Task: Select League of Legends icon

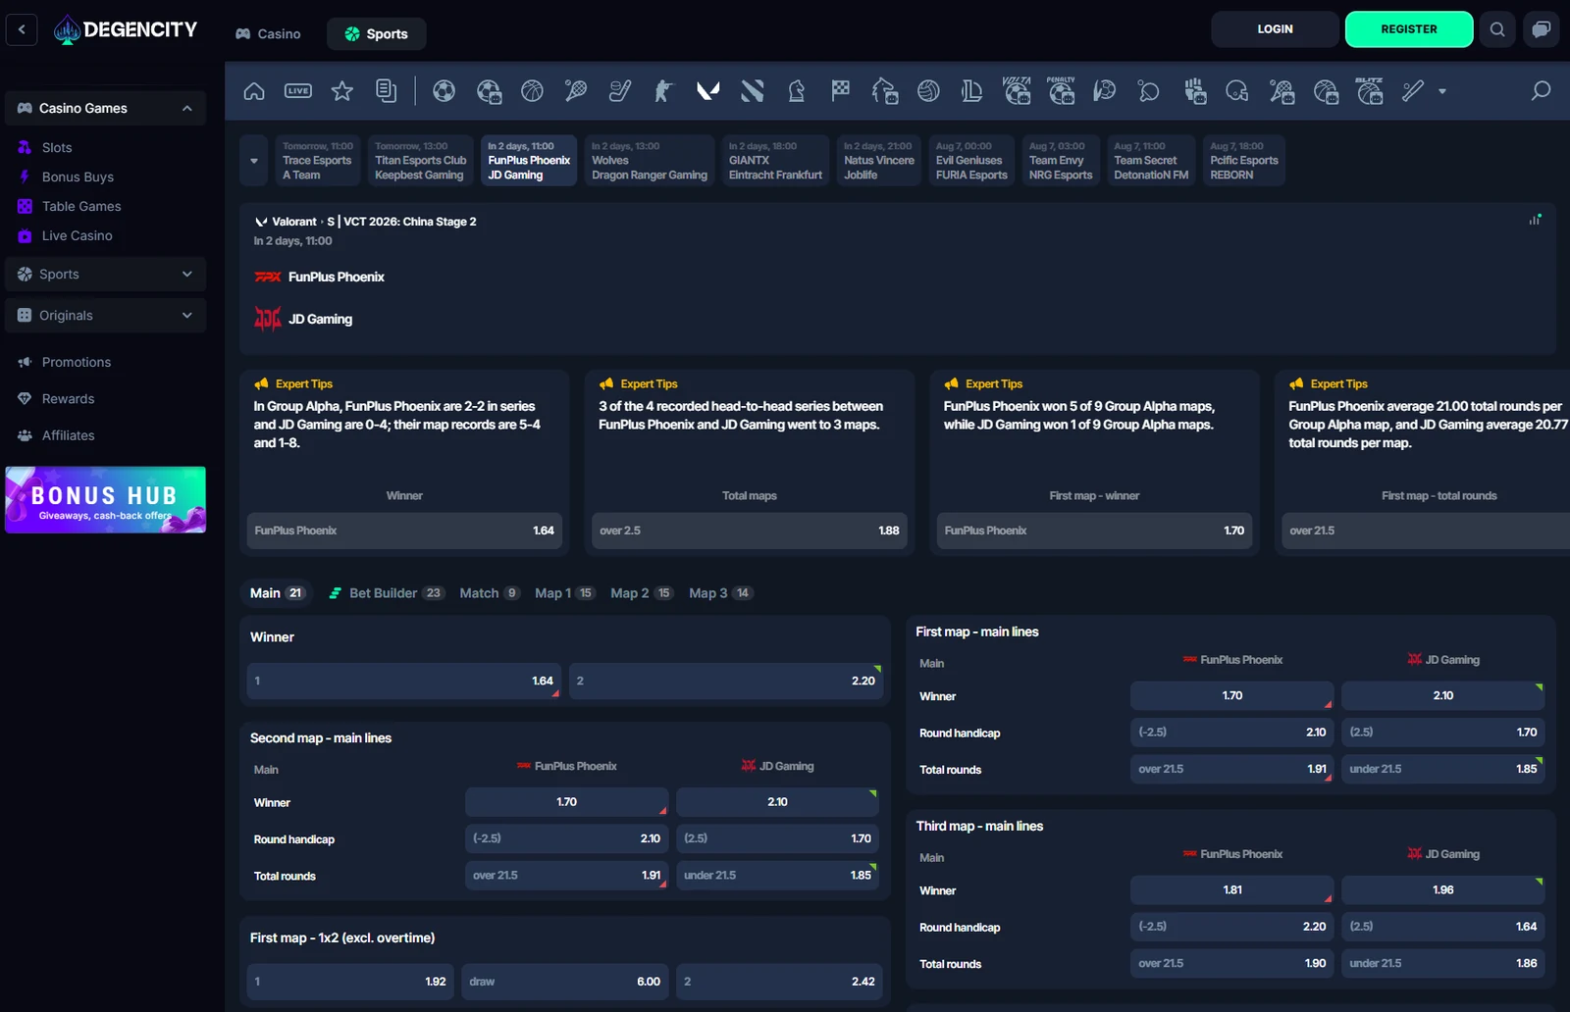Action: [x=972, y=91]
